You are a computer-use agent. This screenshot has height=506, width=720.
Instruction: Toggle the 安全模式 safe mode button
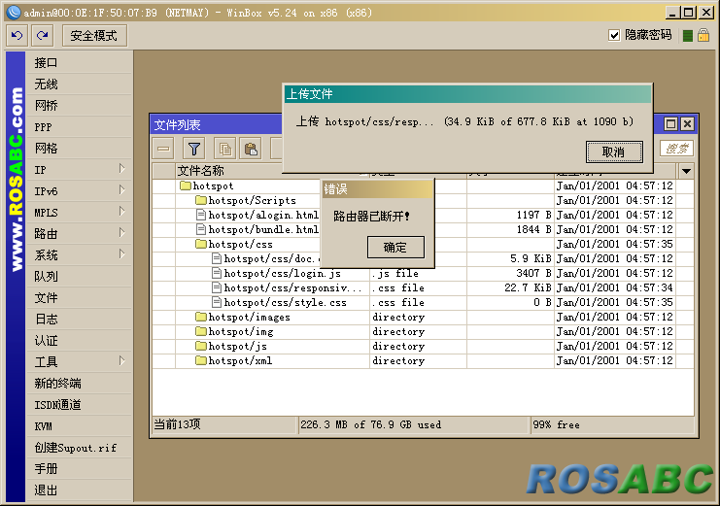click(x=94, y=35)
